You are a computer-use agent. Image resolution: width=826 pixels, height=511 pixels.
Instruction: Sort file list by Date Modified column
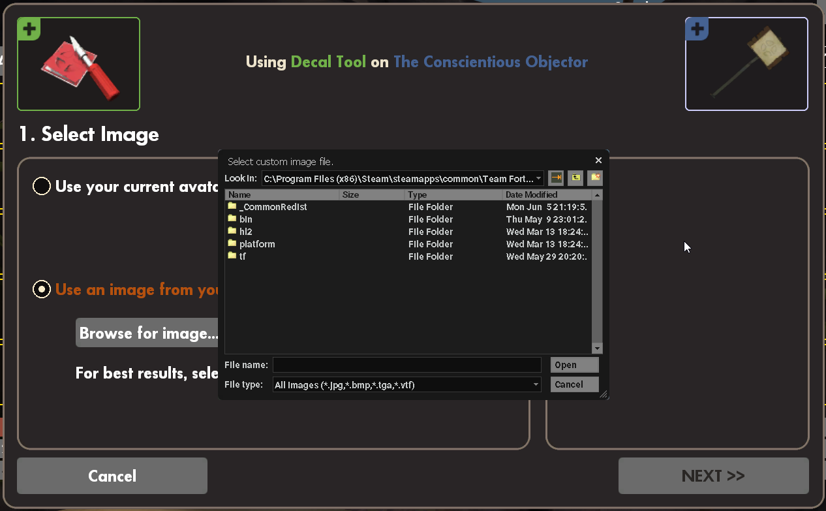click(547, 194)
